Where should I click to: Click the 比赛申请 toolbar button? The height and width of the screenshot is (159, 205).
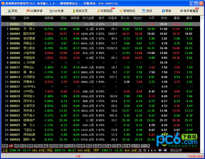[x=35, y=11]
